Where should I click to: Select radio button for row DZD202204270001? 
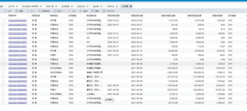(x=3, y=25)
